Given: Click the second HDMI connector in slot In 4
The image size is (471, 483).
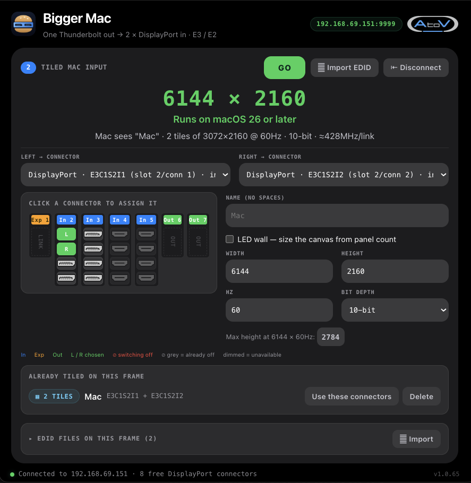Looking at the screenshot, I should pos(119,249).
